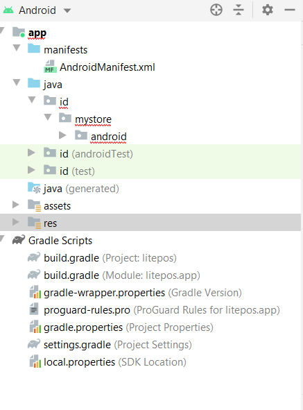Collapse the Gradle Scripts arrow
The image size is (303, 410).
click(1, 239)
